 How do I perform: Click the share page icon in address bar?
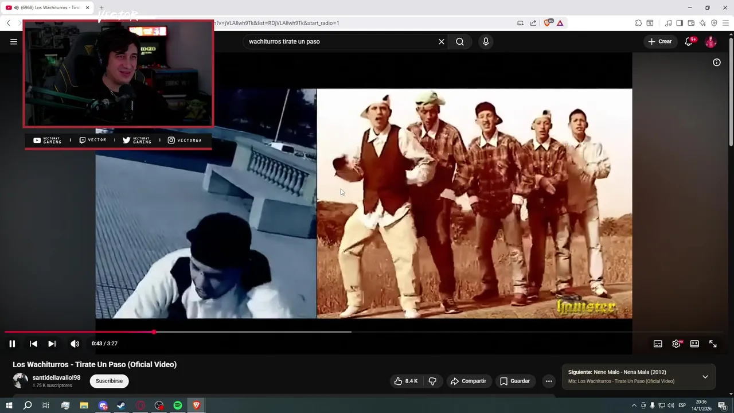point(533,23)
